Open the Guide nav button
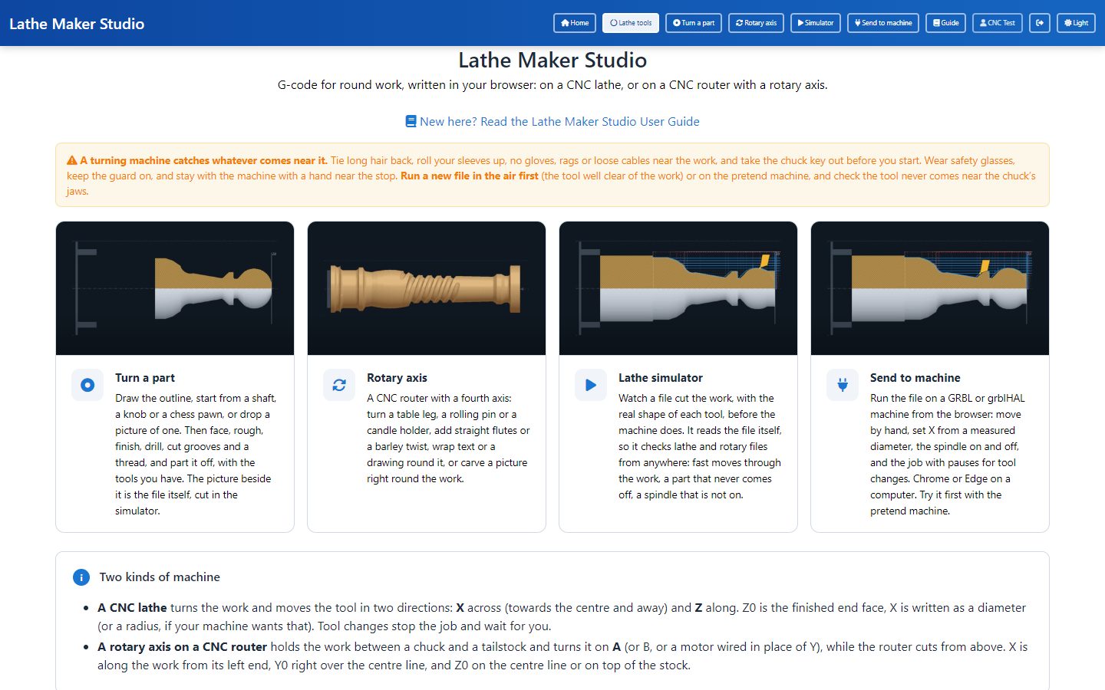 (x=945, y=23)
